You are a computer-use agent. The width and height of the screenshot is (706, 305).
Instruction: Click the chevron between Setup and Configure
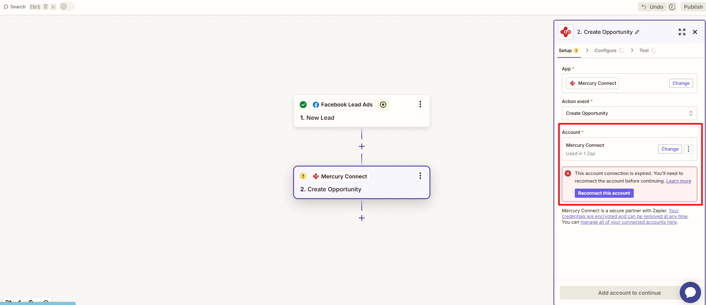[587, 50]
